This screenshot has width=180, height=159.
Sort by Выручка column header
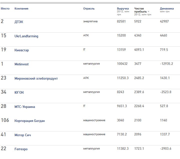[x=123, y=9]
